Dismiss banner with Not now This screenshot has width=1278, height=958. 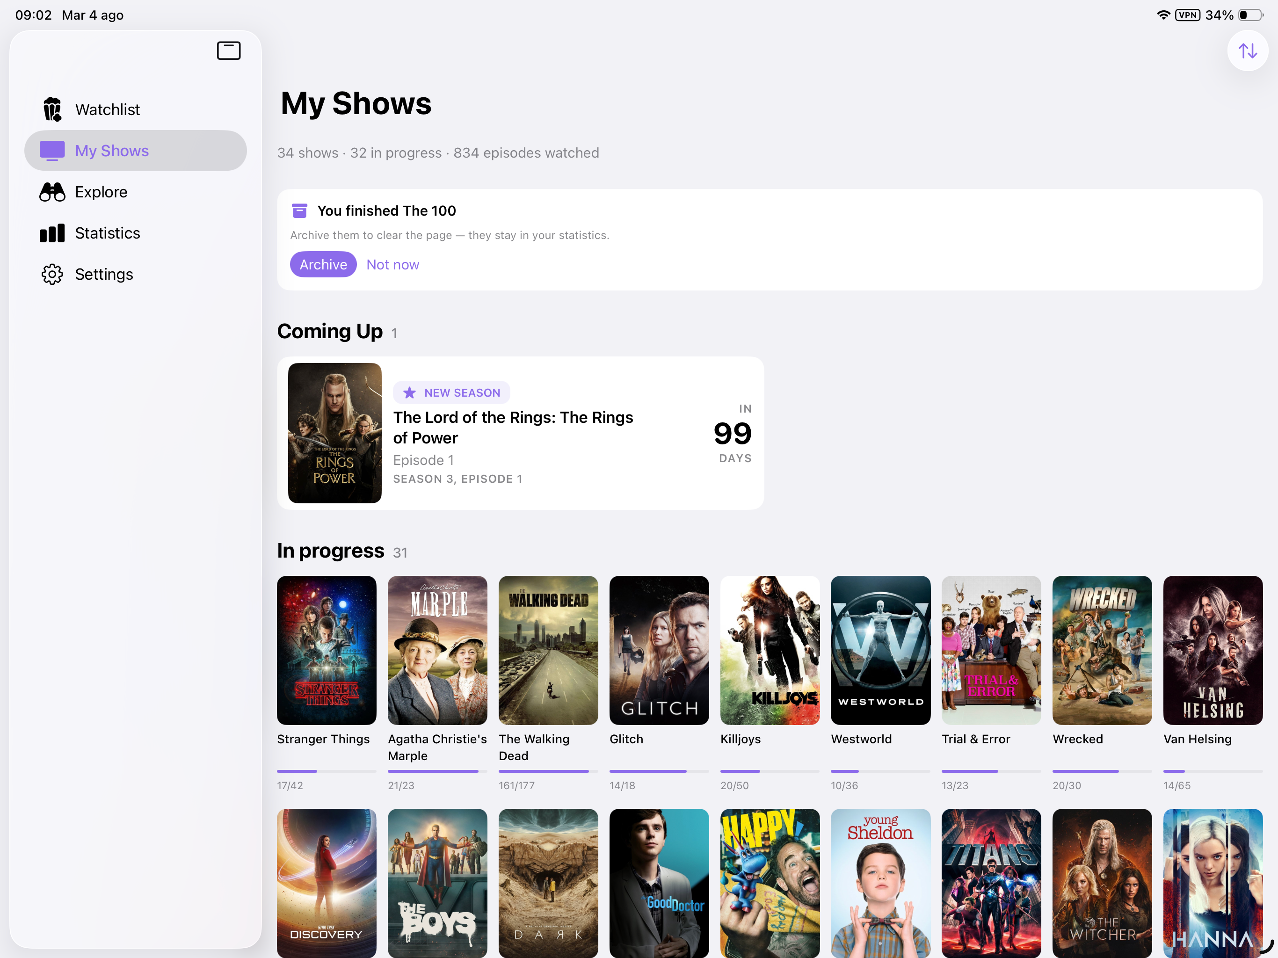(x=392, y=265)
